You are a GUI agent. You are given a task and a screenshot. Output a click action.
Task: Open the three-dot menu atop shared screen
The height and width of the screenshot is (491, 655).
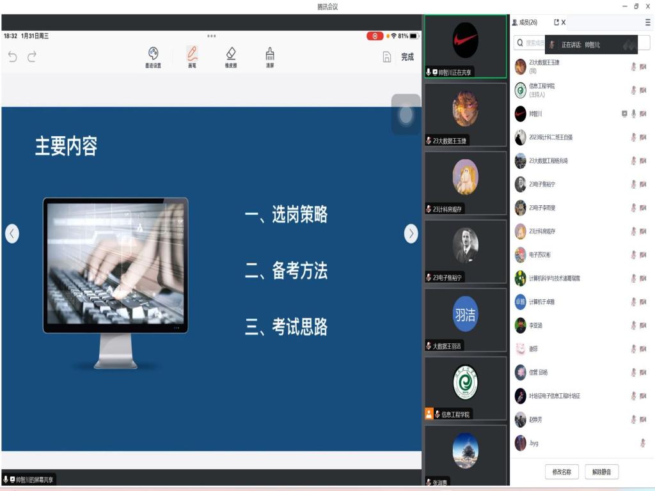pos(211,36)
